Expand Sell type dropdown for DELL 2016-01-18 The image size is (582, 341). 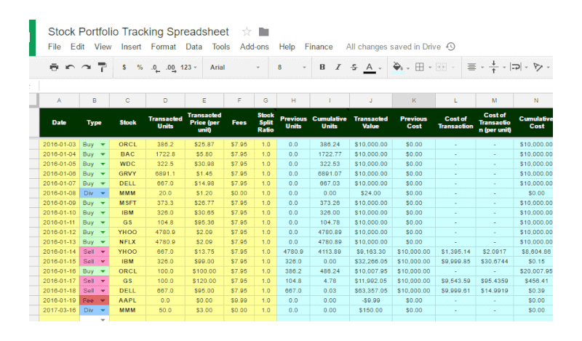(x=103, y=291)
